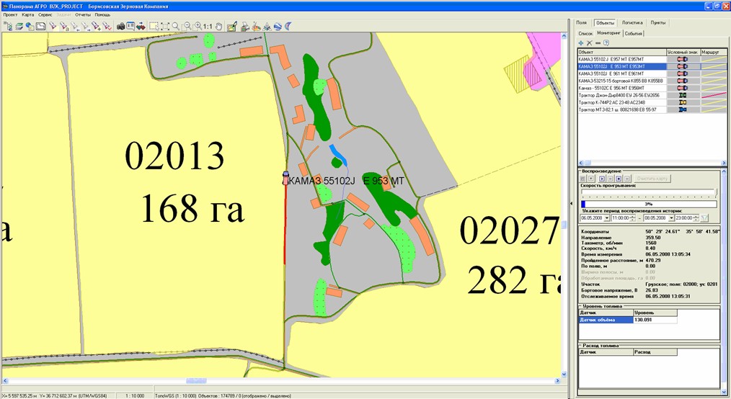Click the globe icon in the toolbar
731x399 pixels.
[x=30, y=26]
